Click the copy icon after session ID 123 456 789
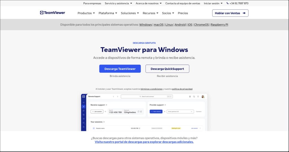Viewport: 289px width, 152px height. [139, 128]
